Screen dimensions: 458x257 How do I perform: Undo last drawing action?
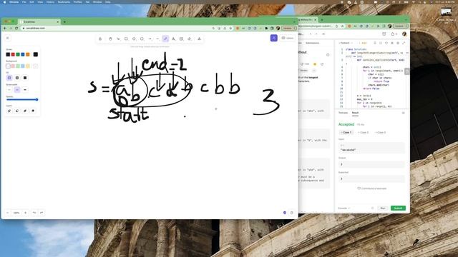pyautogui.click(x=34, y=213)
